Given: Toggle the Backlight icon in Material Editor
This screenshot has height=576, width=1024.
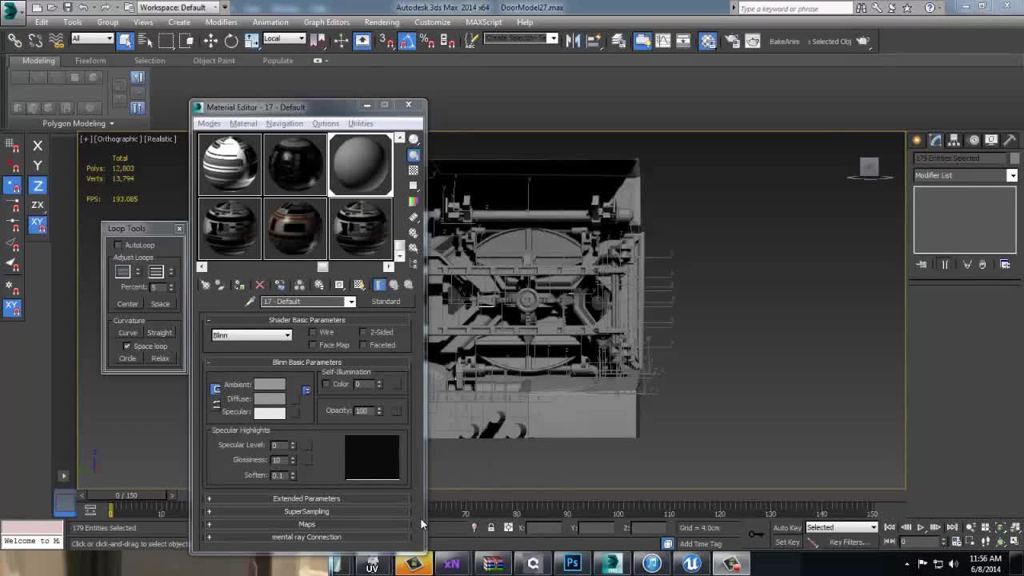Looking at the screenshot, I should tap(414, 154).
